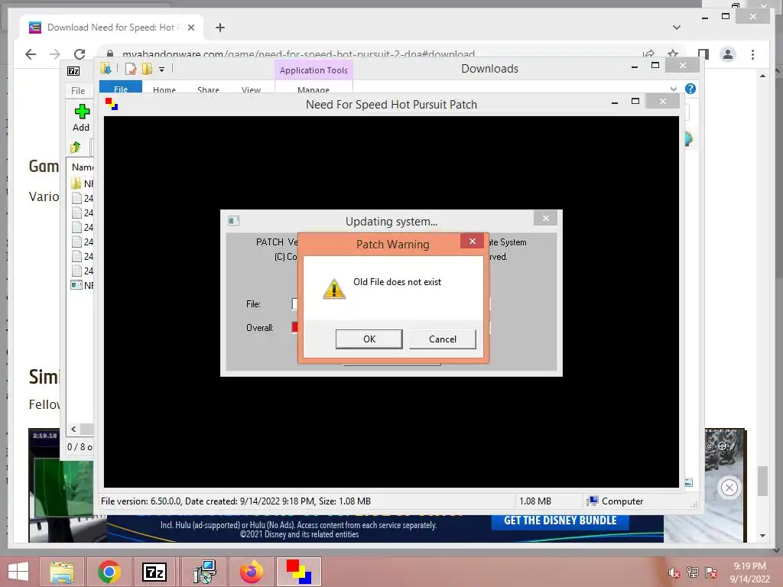Close the Patch Warning dialog with X

pos(473,241)
